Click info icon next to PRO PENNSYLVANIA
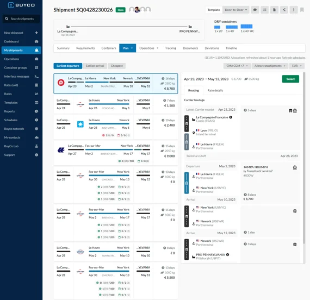 coord(227,254)
